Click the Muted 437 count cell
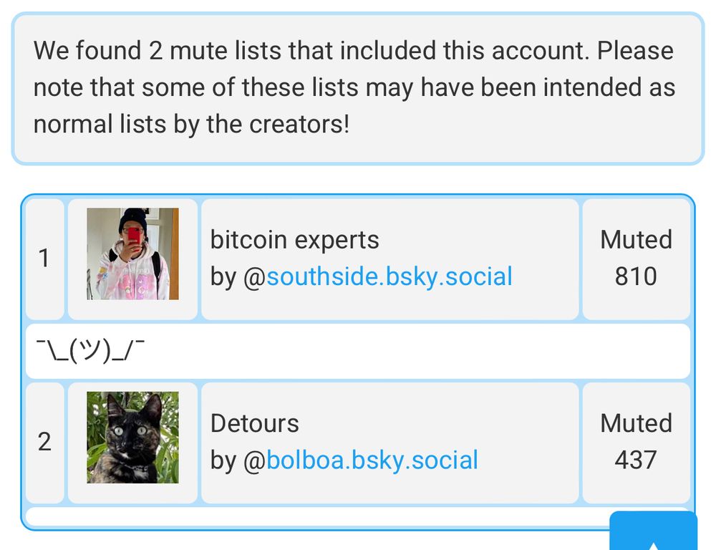Image resolution: width=716 pixels, height=550 pixels. [x=636, y=442]
